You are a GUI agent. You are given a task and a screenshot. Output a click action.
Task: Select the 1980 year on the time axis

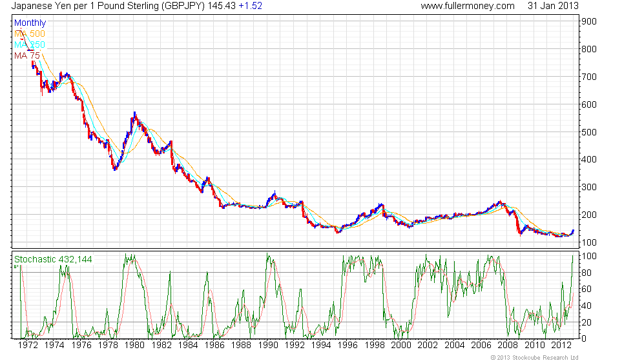134,346
